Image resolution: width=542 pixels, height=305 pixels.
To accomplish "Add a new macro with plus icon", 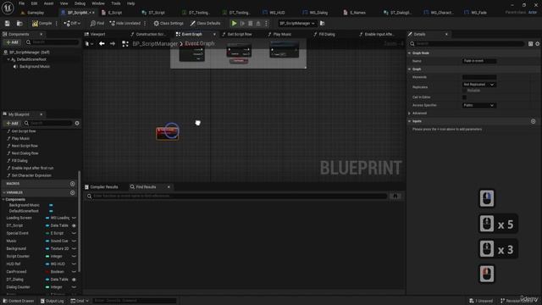I will pos(72,184).
